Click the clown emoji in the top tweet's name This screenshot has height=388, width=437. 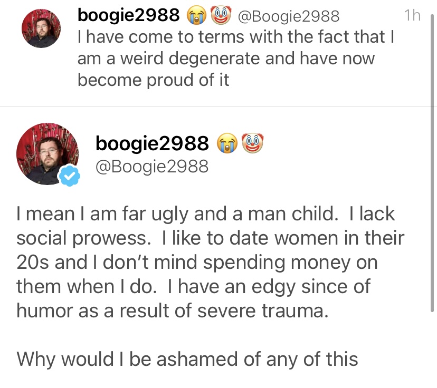click(220, 15)
